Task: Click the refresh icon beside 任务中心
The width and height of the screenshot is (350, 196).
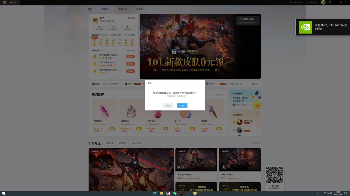Action: (x=102, y=50)
